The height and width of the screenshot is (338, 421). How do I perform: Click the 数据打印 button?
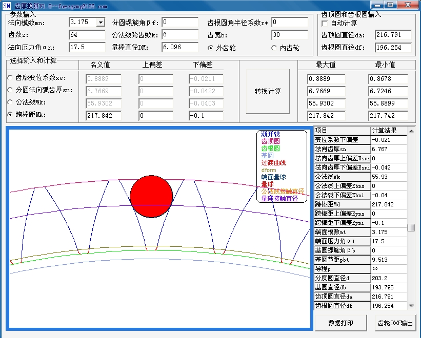point(340,323)
